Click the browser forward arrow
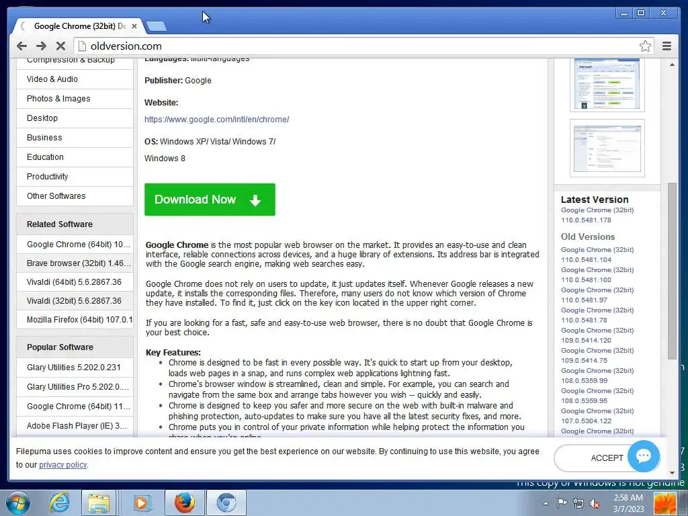 41,46
